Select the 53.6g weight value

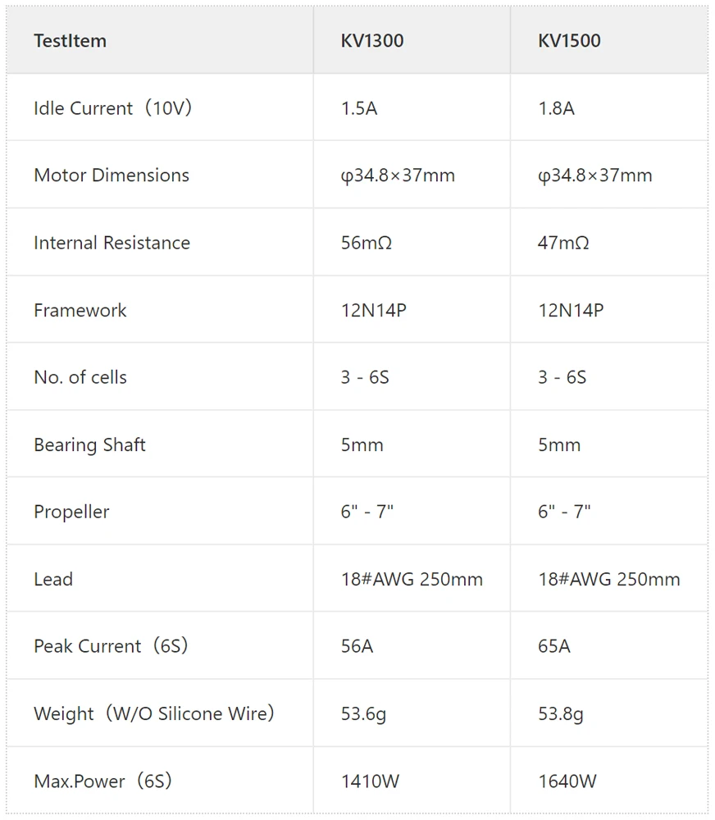tap(363, 714)
